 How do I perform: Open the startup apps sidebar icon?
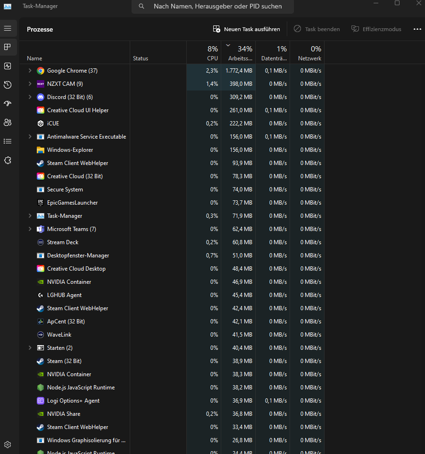point(8,104)
